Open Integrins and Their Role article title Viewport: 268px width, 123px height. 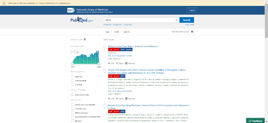[133, 46]
